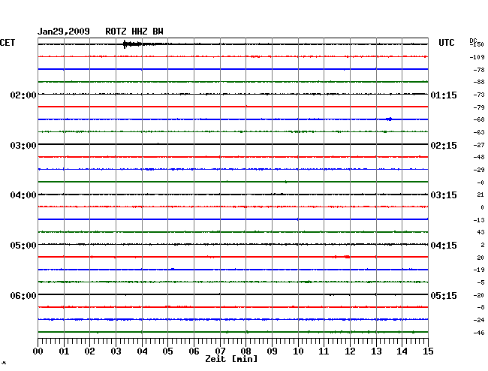Click the 01:15 UTC time label
The width and height of the screenshot is (488, 371).
pos(444,95)
